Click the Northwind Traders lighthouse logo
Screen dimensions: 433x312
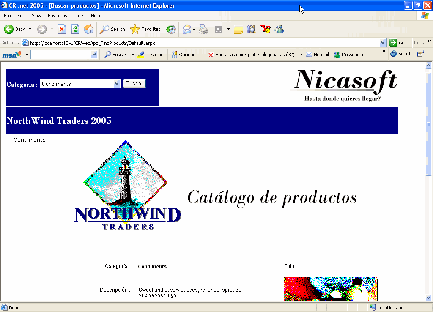[x=128, y=185]
